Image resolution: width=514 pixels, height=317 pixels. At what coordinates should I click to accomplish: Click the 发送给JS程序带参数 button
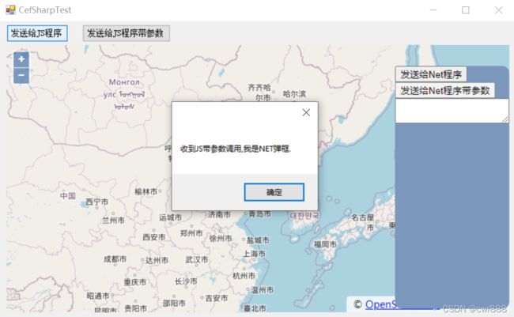pyautogui.click(x=127, y=33)
